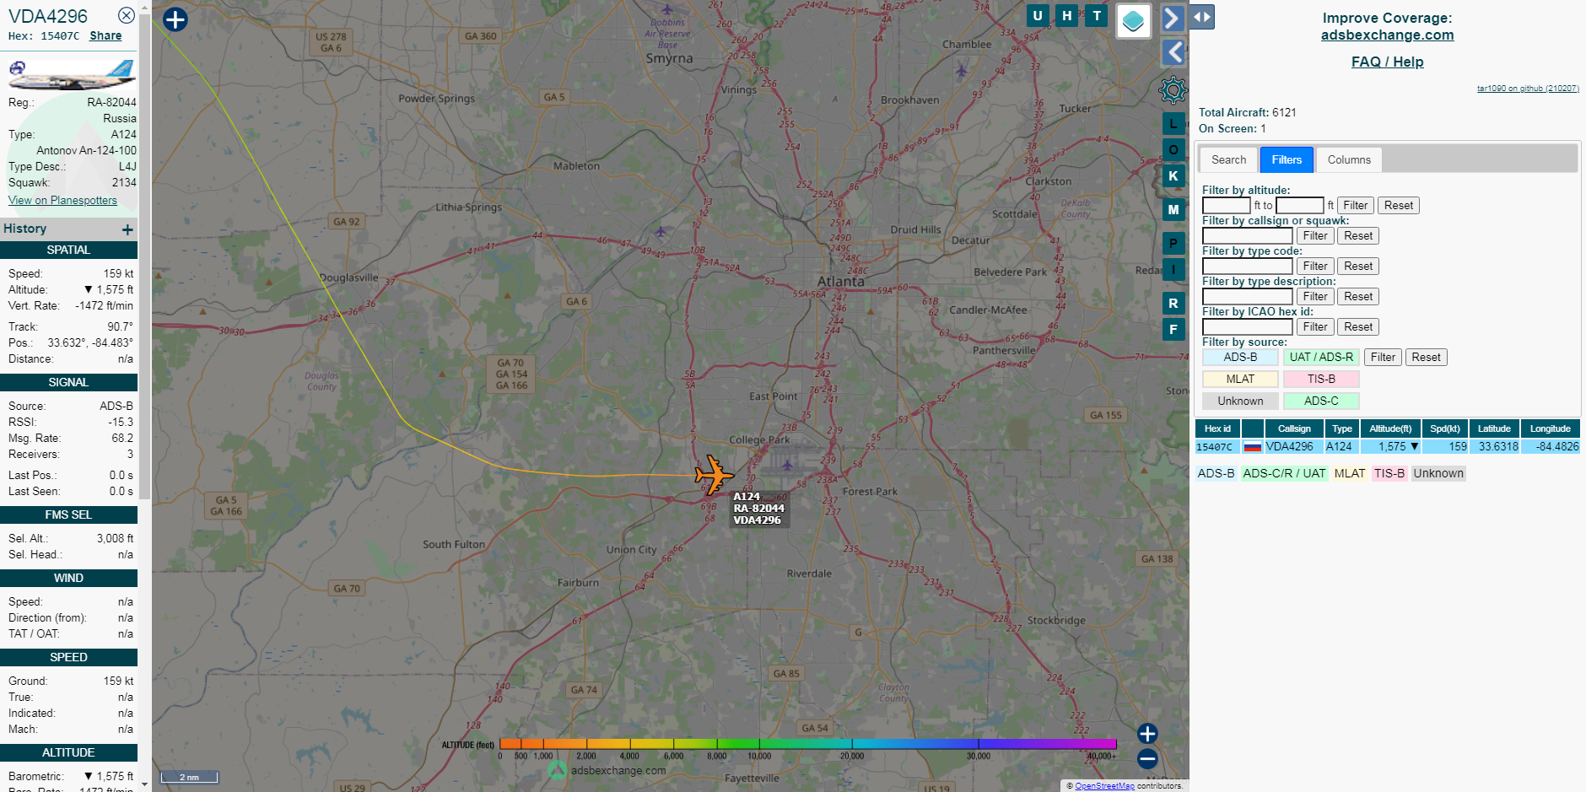
Task: Toggle the K map option button
Action: point(1173,176)
